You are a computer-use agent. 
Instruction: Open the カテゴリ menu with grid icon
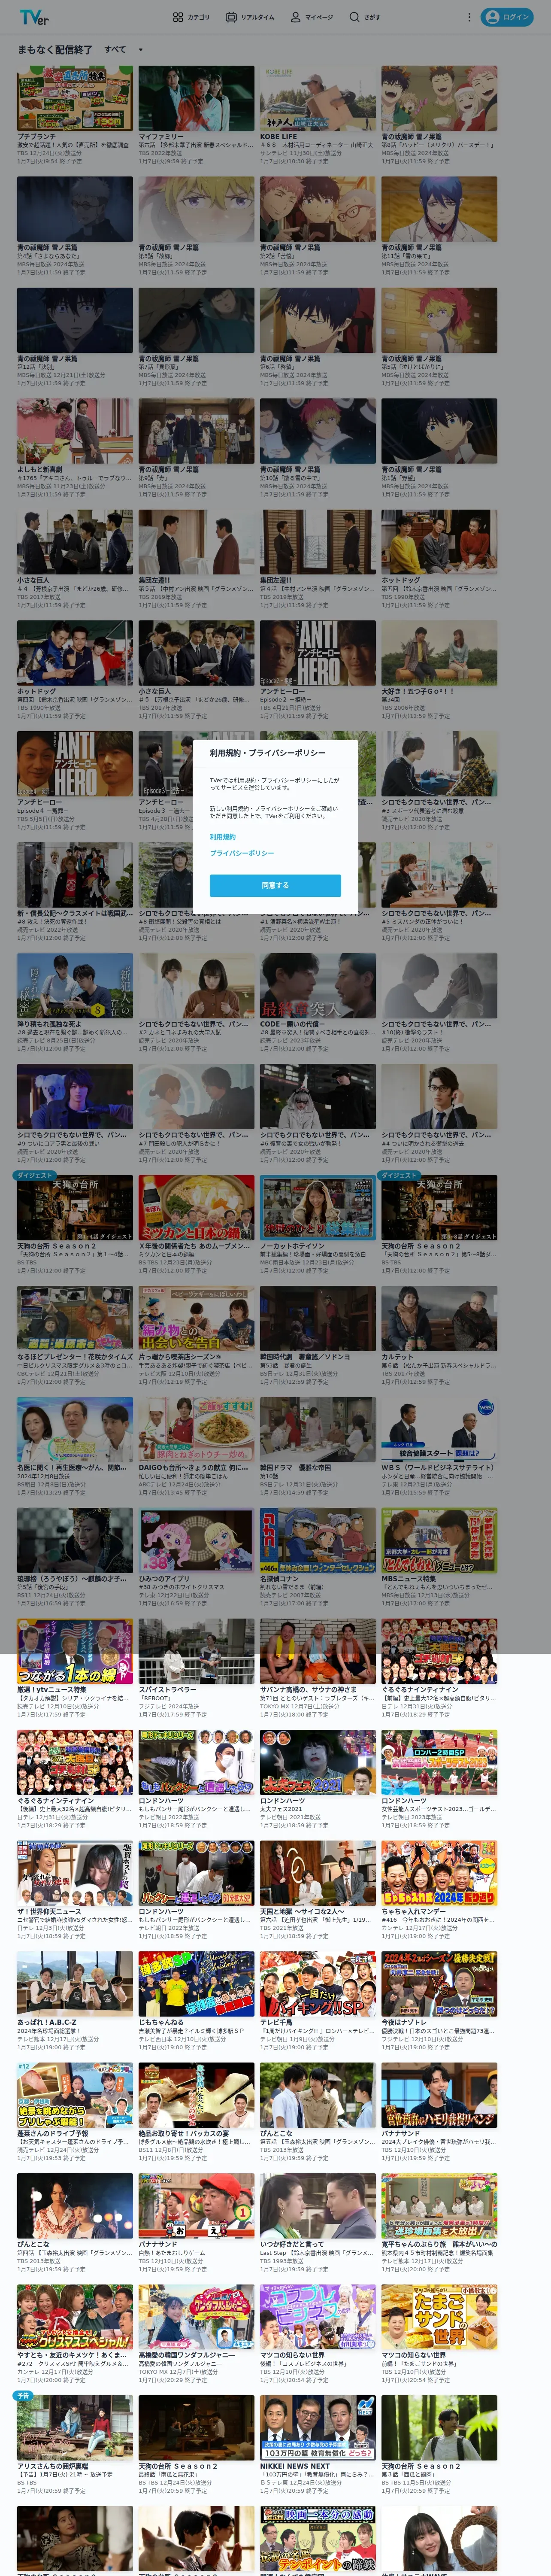[x=191, y=17]
